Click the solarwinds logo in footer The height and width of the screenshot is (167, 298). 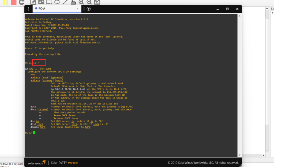tap(37, 163)
